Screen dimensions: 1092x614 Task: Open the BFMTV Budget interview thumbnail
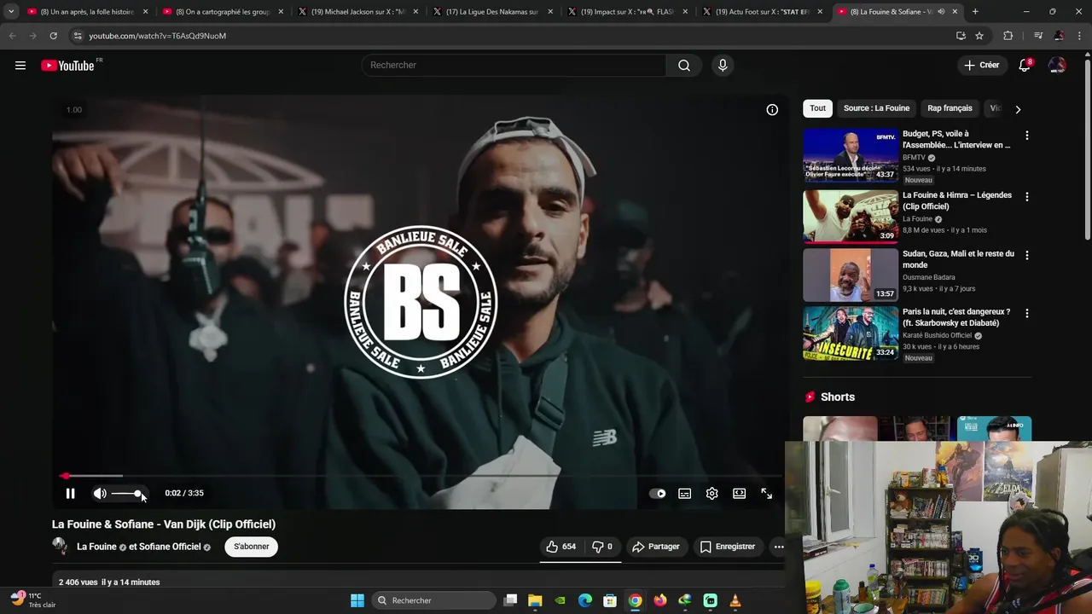click(851, 155)
